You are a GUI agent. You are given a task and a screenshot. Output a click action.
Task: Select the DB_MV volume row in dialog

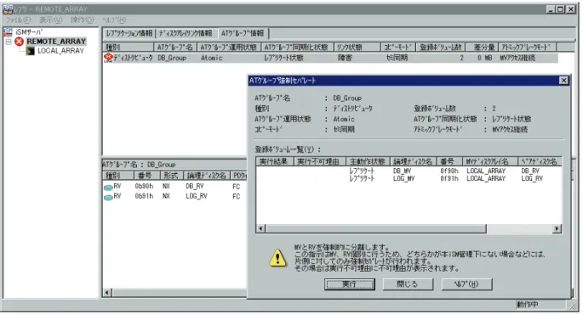click(409, 171)
